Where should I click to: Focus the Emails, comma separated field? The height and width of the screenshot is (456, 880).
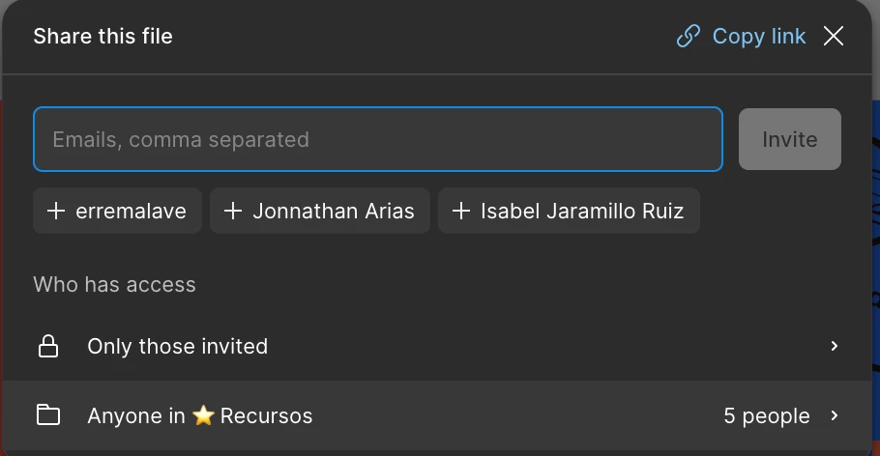point(378,139)
